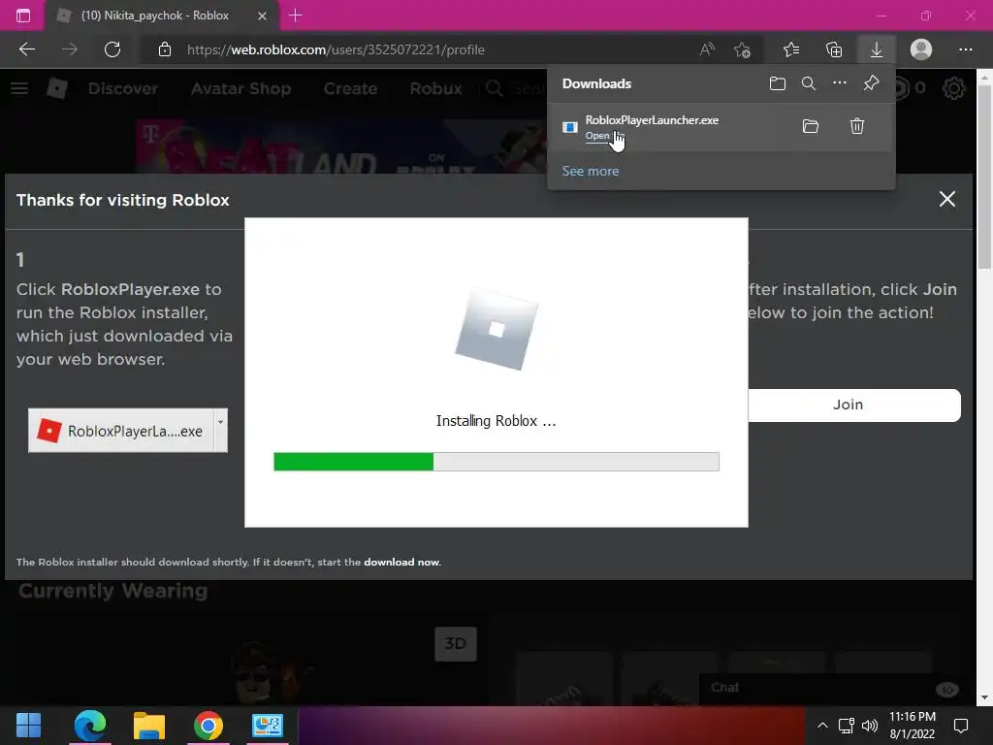Click the download now link

coord(401,562)
